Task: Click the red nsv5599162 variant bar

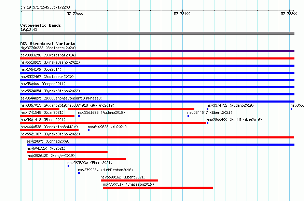Action: tap(129, 180)
